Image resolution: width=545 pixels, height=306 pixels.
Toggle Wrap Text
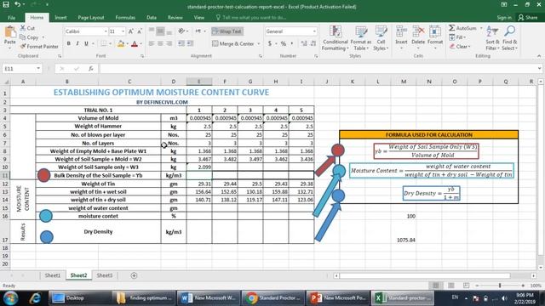[x=227, y=31]
